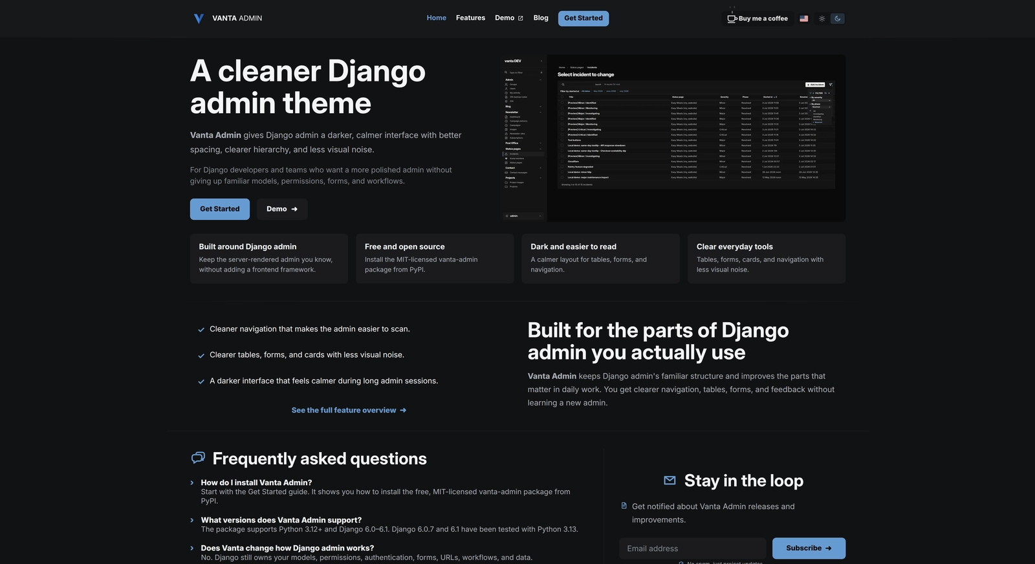Viewport: 1035px width, 564px height.
Task: Click the arrow icon inside Subscribe button
Action: [829, 548]
